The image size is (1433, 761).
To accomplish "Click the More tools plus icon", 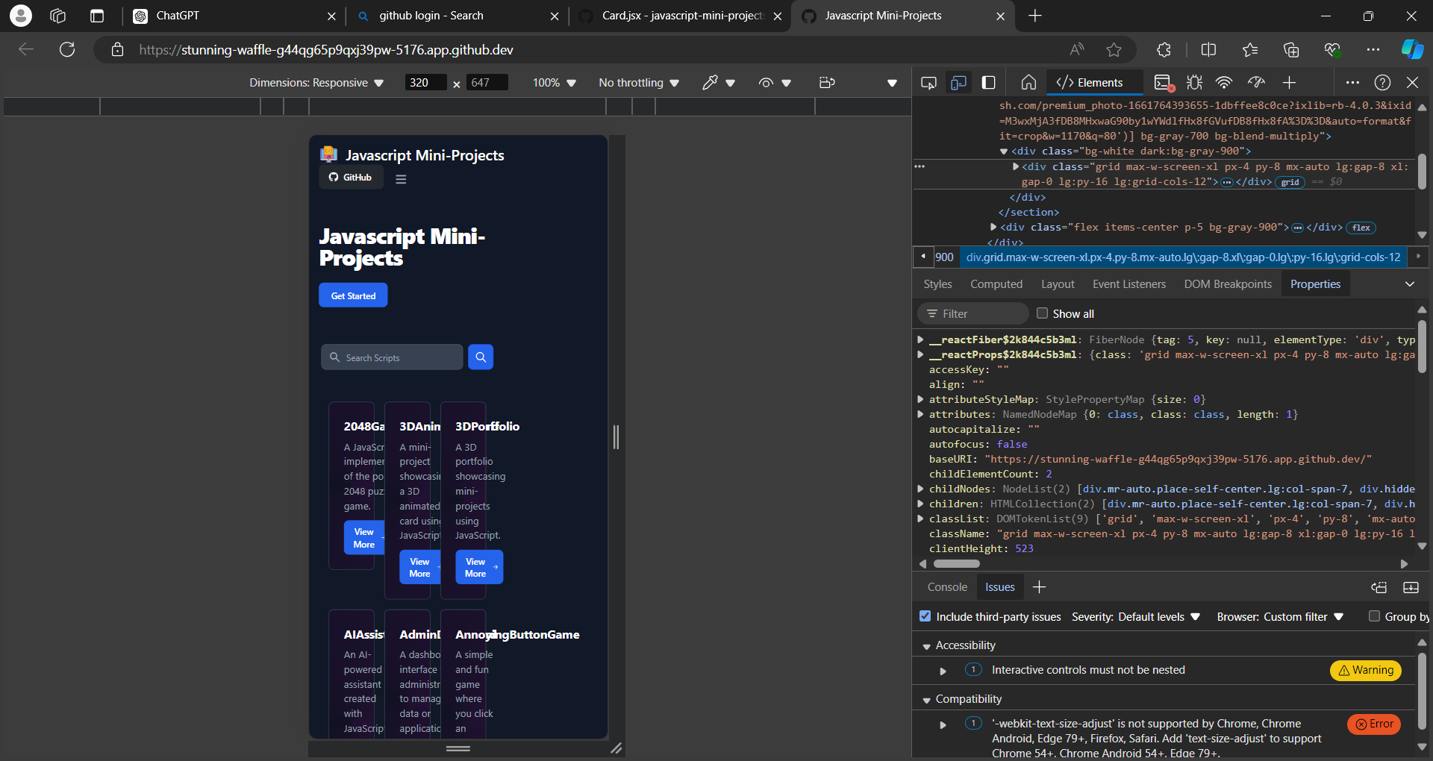I will 1290,83.
